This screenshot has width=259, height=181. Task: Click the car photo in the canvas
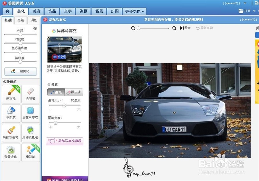170,110
